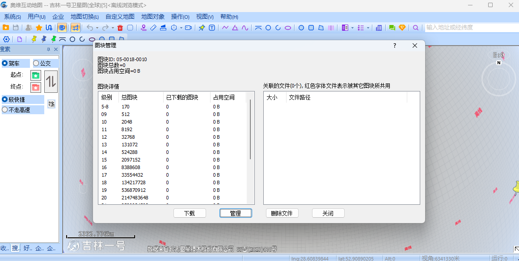Screen dimensions: 519x261
Task: Select the polyline drawing tool
Action: point(225,28)
